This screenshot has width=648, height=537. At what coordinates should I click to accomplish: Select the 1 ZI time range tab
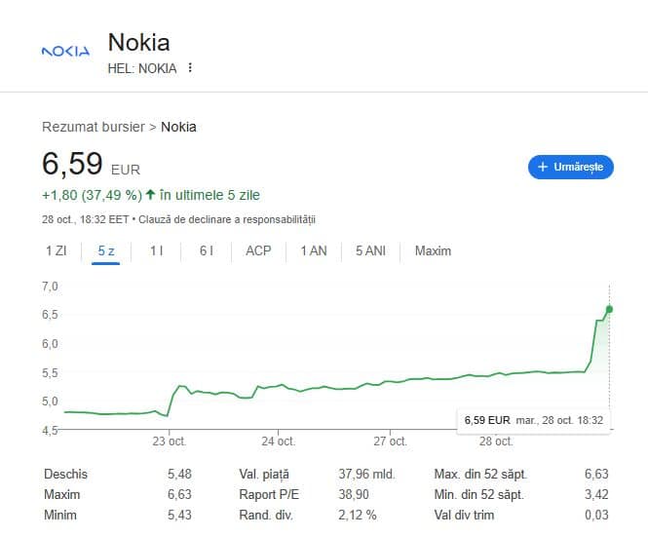pos(56,250)
